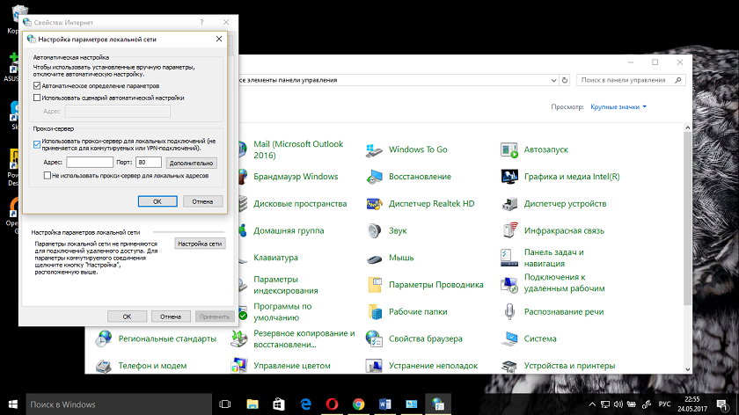The height and width of the screenshot is (415, 739).
Task: Click the Свойства браузера icon
Action: [x=375, y=339]
